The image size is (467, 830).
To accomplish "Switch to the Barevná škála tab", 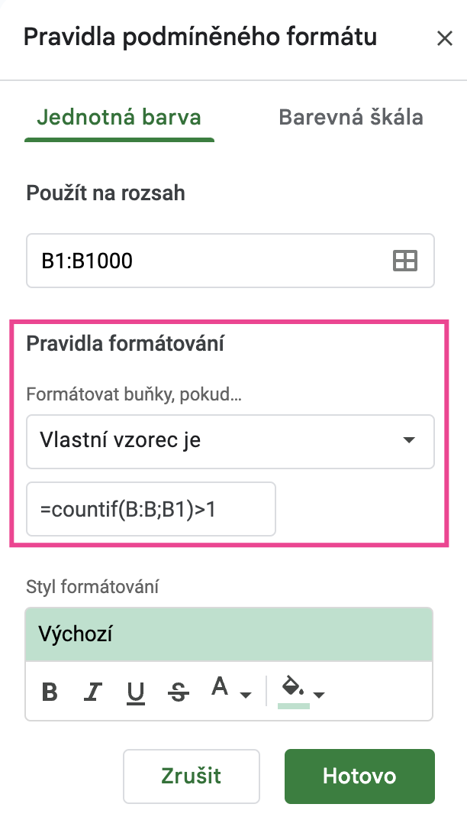I will [x=351, y=118].
